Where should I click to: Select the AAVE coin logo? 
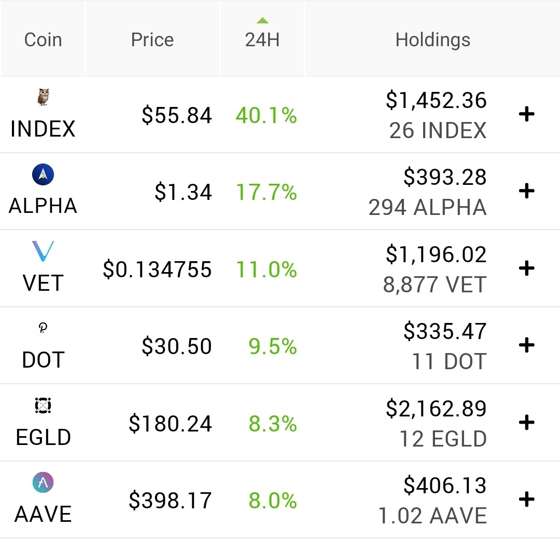click(x=43, y=482)
